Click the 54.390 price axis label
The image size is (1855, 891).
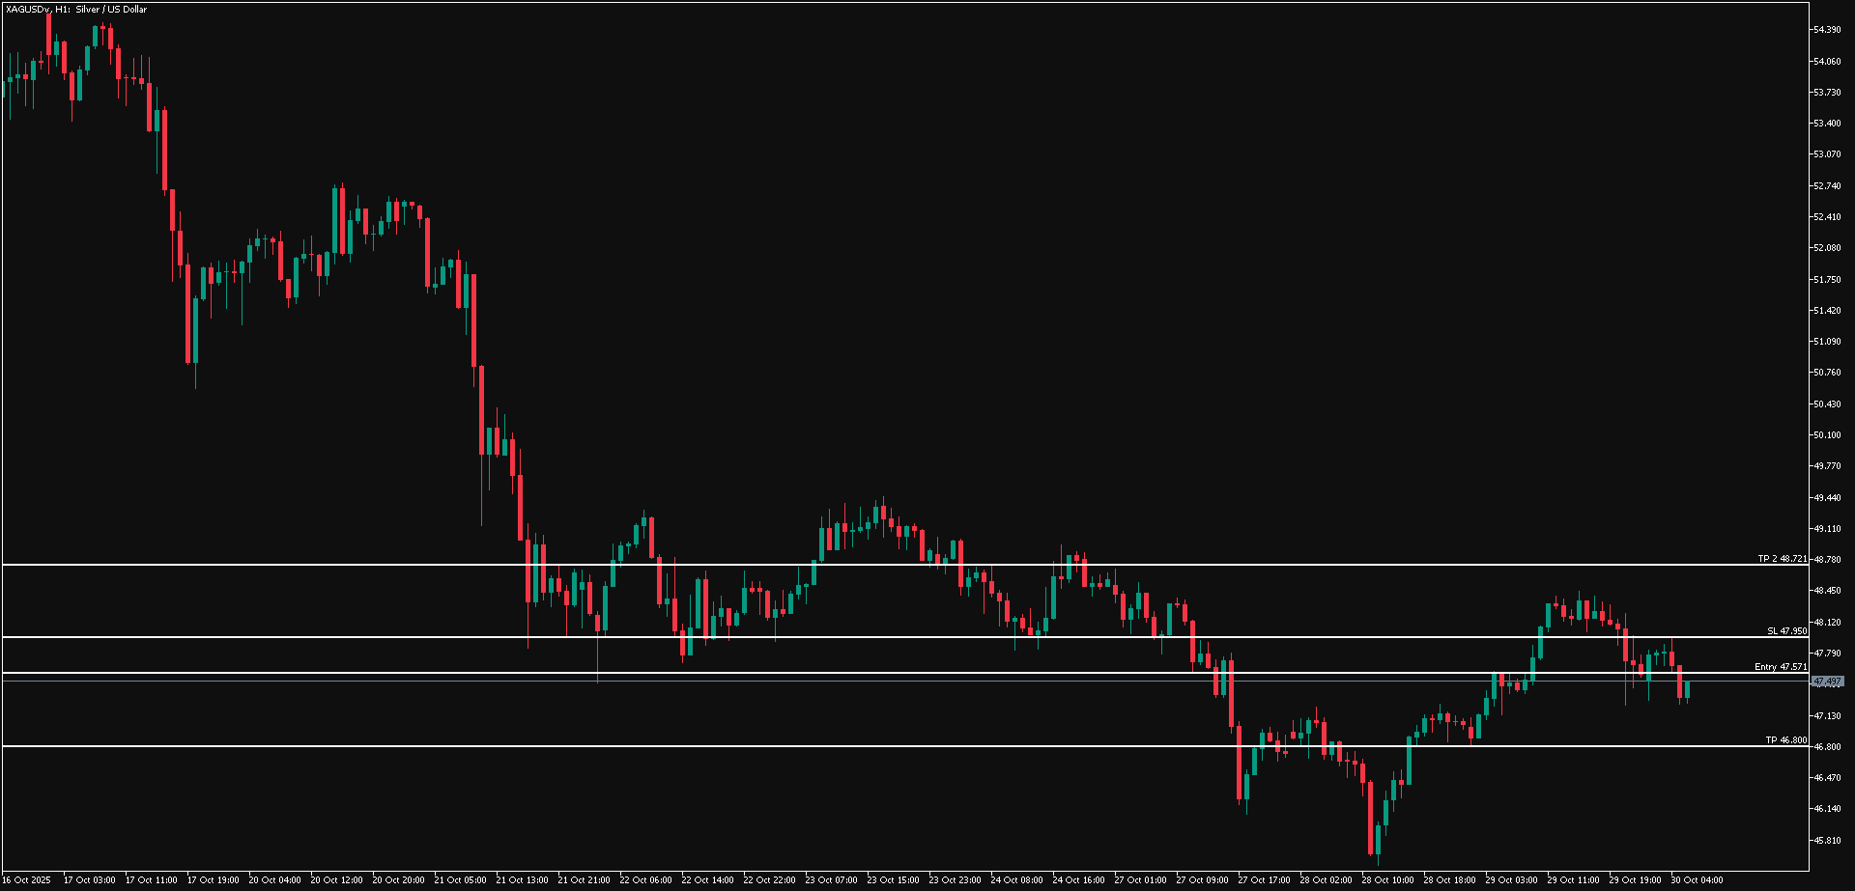[1826, 30]
